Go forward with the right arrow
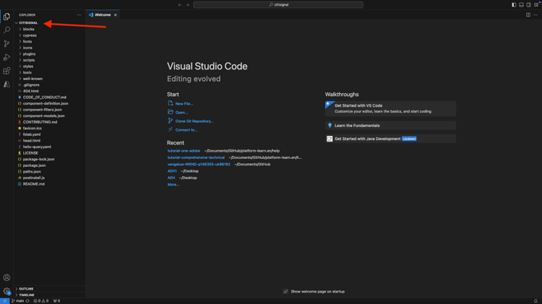This screenshot has height=304, width=542. 187,5
